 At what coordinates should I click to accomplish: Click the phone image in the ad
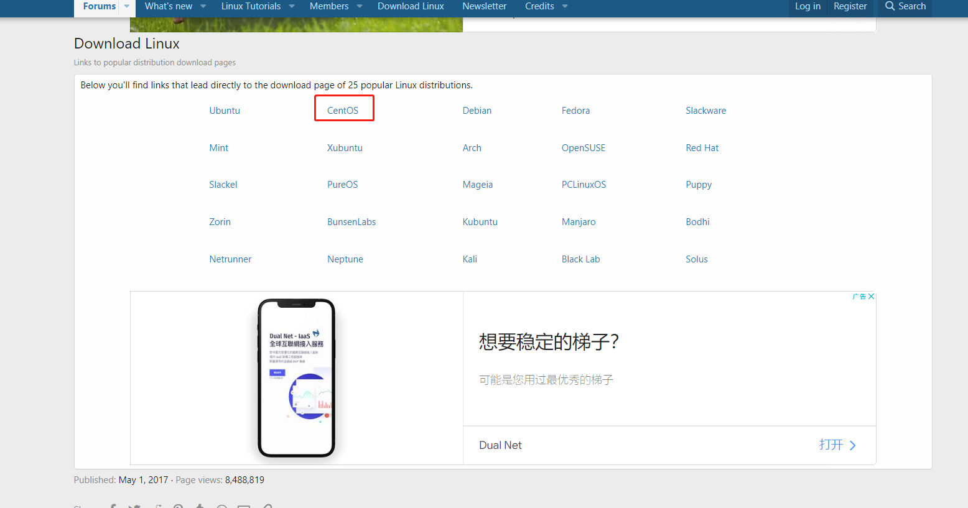coord(297,378)
